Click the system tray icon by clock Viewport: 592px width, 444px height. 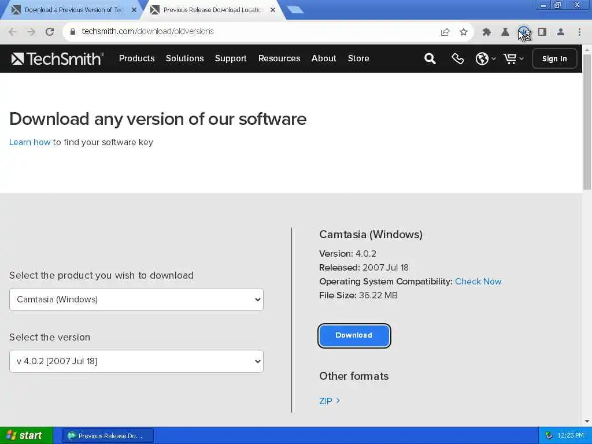549,436
